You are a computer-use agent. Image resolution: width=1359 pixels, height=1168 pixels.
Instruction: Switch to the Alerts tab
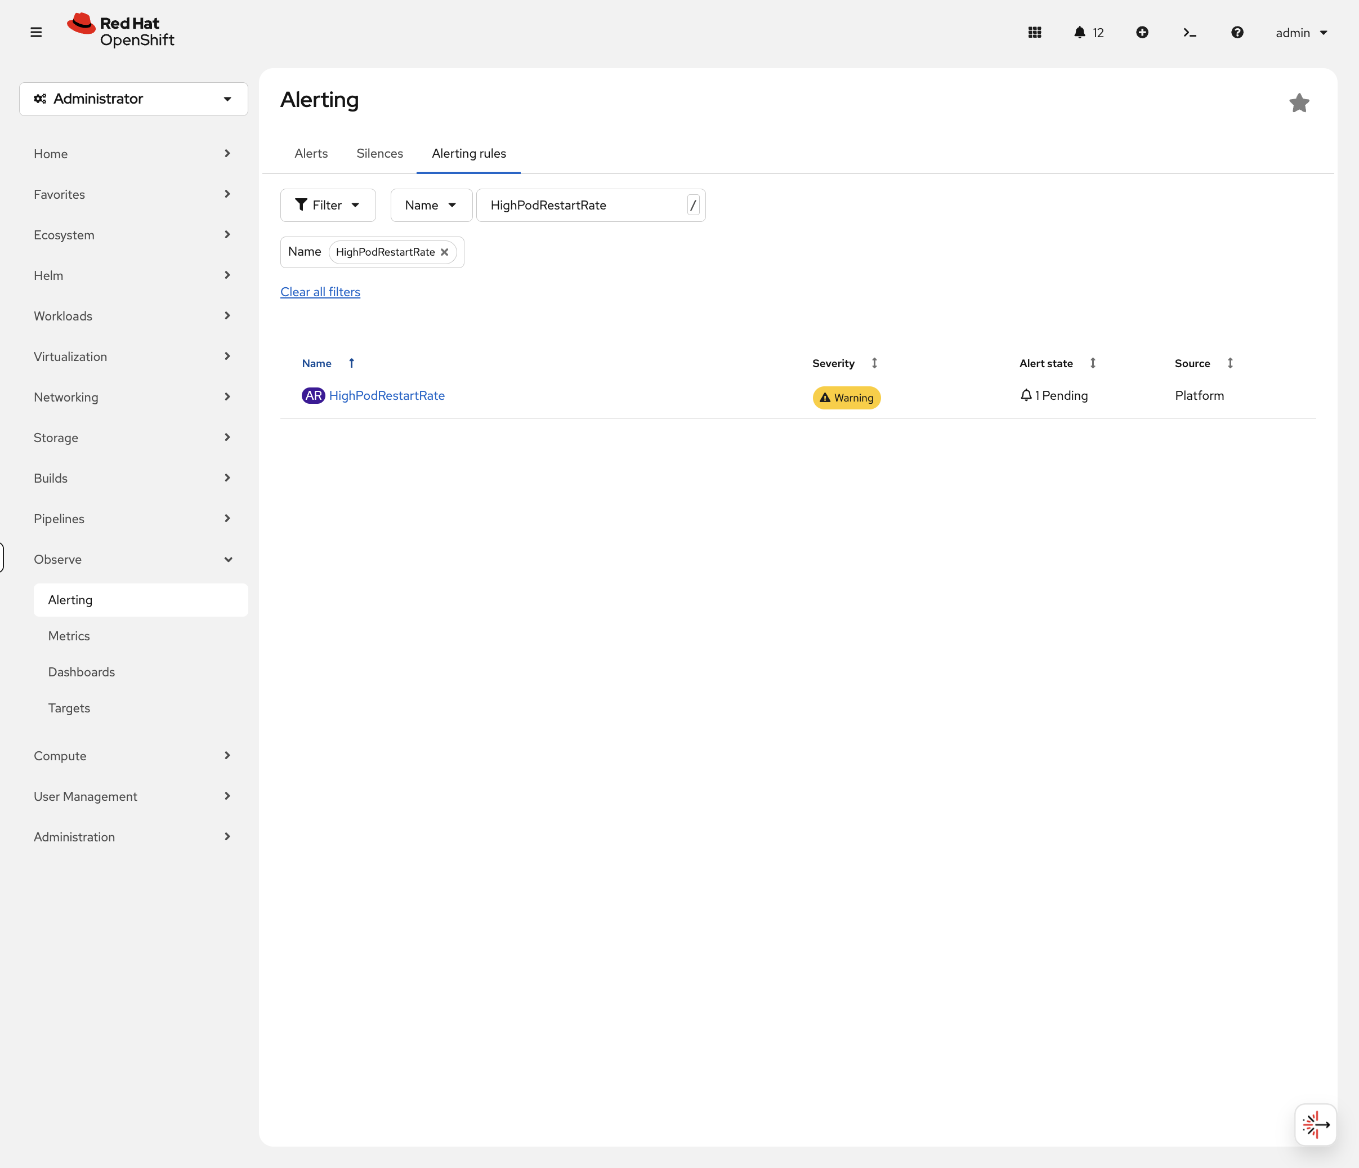311,154
